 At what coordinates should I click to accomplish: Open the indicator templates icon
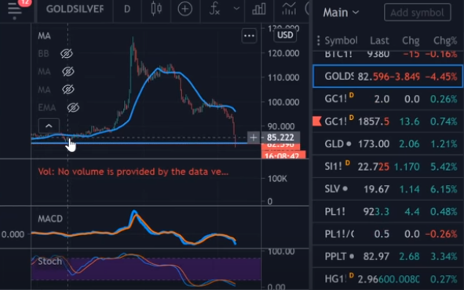pos(289,9)
